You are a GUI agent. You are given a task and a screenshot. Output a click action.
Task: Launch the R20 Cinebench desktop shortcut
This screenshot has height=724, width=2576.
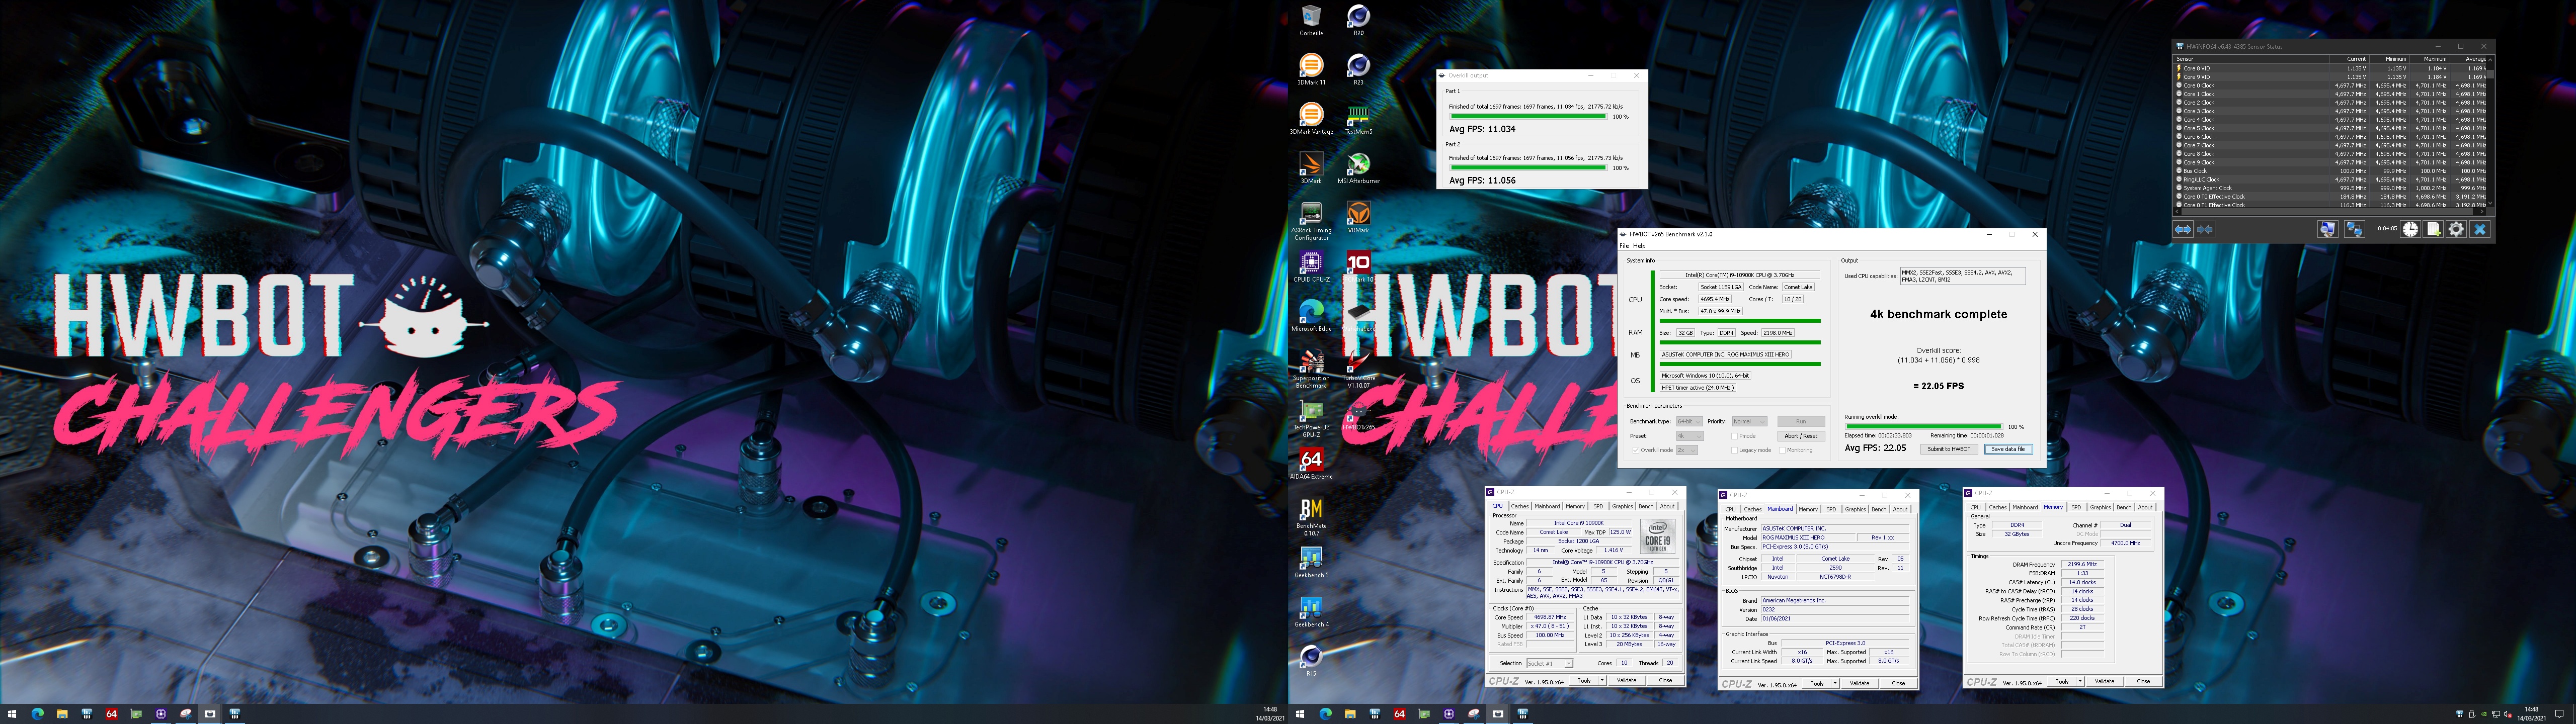coord(1358,20)
